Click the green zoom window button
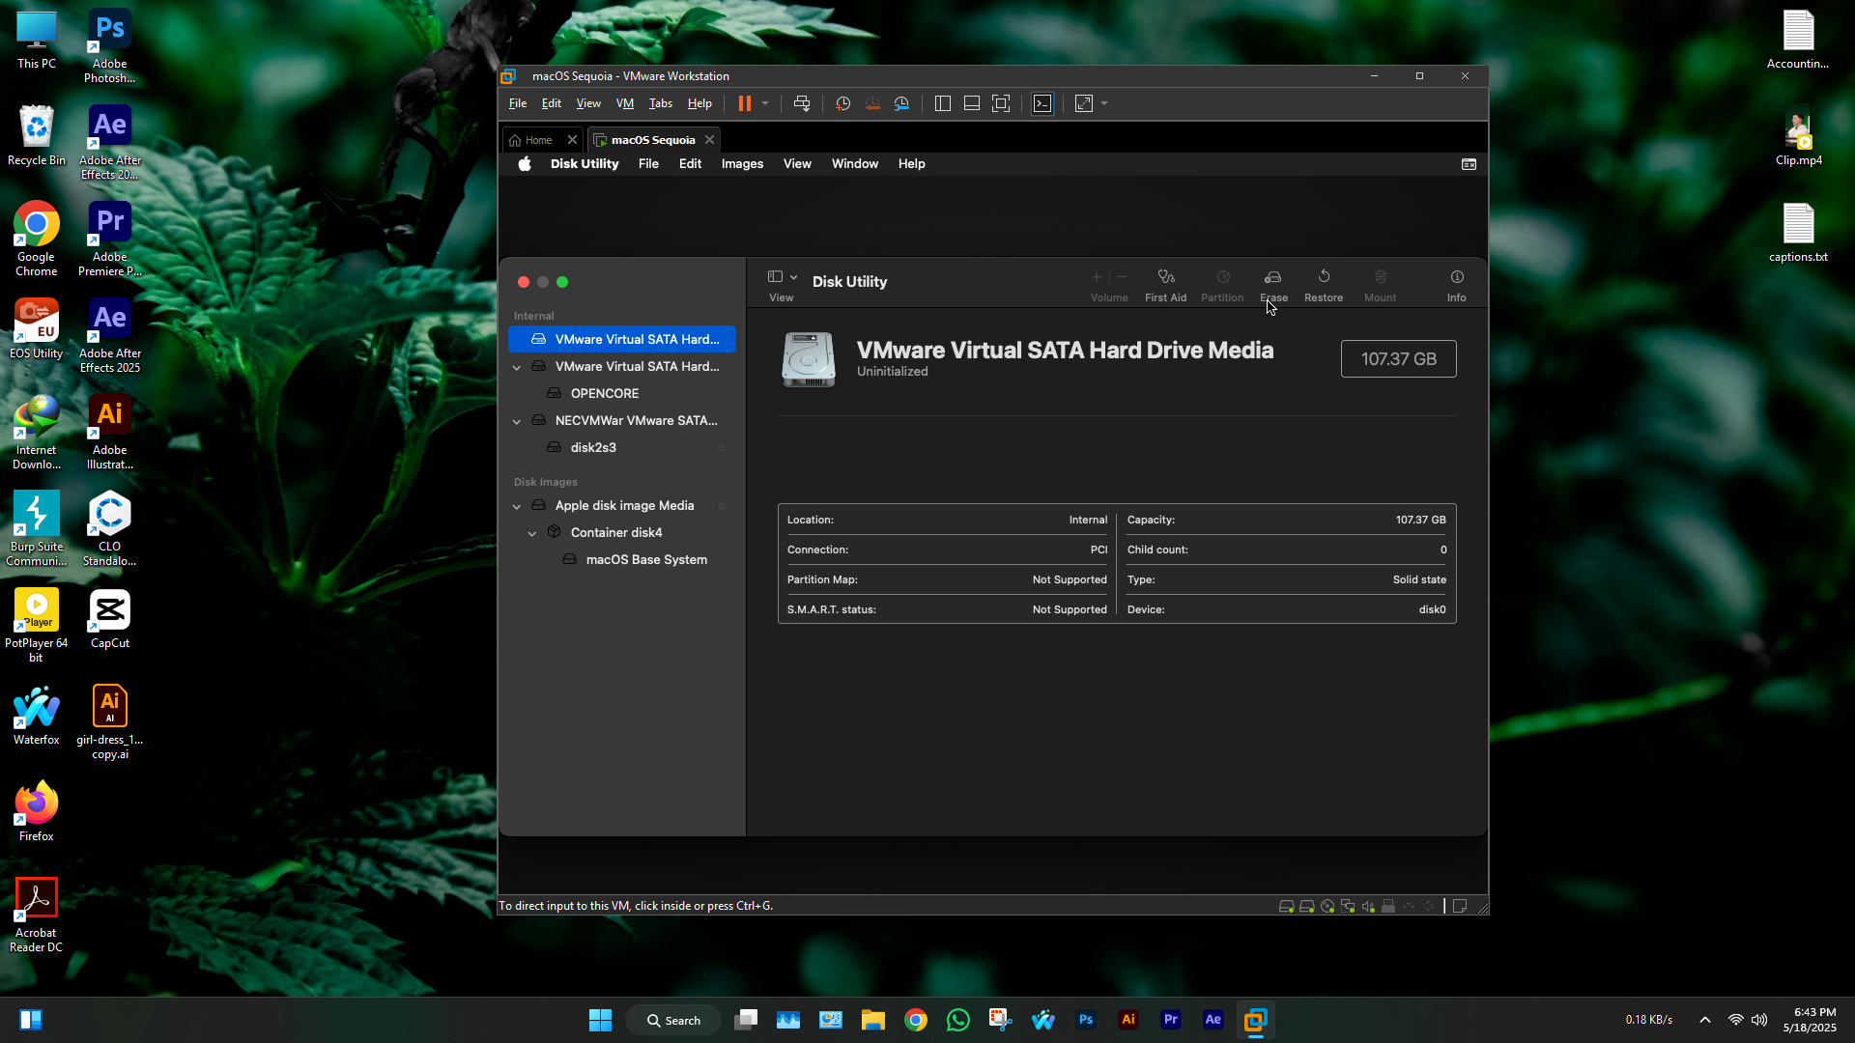This screenshot has height=1043, width=1855. click(x=562, y=282)
